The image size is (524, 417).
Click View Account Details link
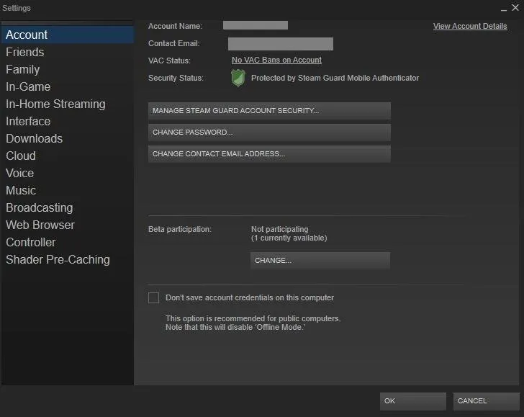[x=470, y=26]
